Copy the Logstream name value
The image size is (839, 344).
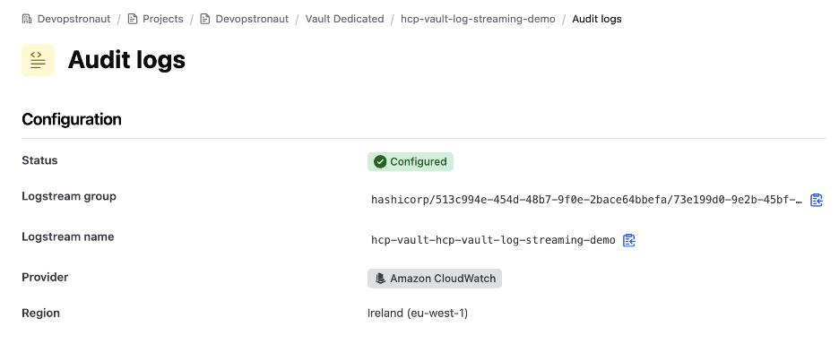point(629,240)
